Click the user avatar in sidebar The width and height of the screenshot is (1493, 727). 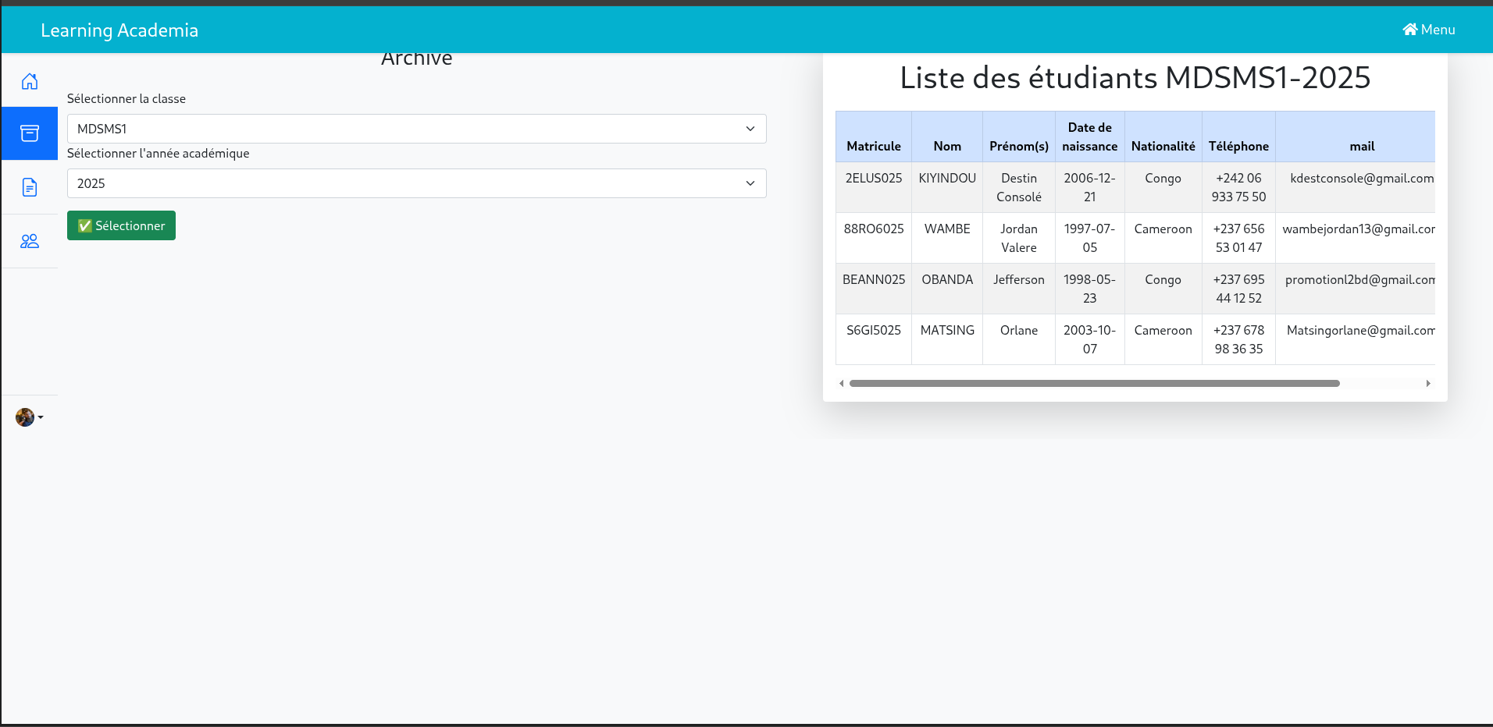point(25,417)
